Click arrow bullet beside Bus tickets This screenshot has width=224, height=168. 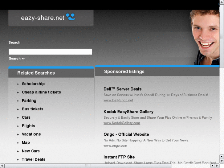[x=18, y=109]
